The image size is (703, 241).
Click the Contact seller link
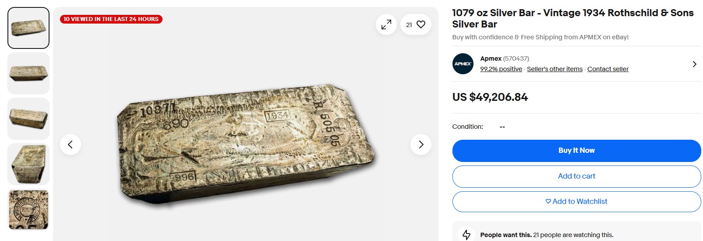[608, 69]
